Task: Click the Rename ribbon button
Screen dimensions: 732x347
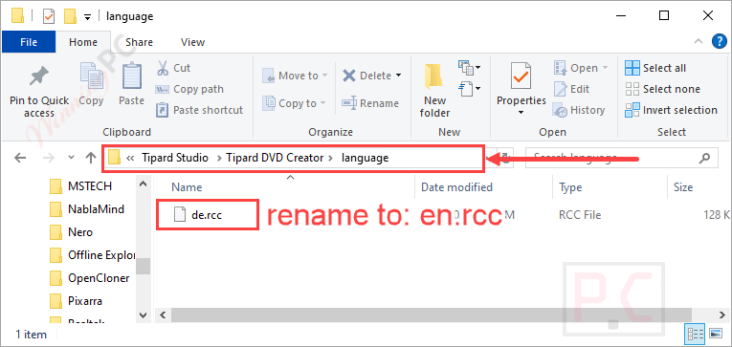Action: [370, 103]
